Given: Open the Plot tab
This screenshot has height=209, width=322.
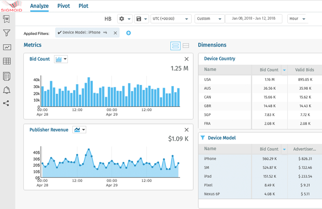Looking at the screenshot, I should pyautogui.click(x=83, y=6).
